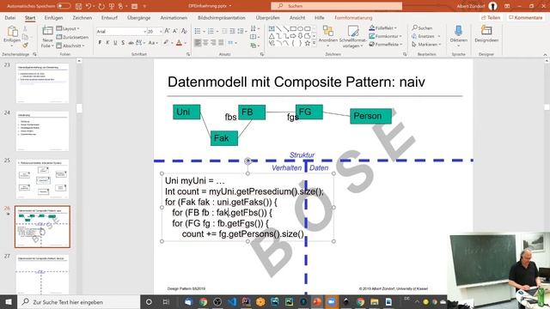Viewport: 550px width, 309px height.
Task: Click the Teilen button
Action: pyautogui.click(x=491, y=17)
